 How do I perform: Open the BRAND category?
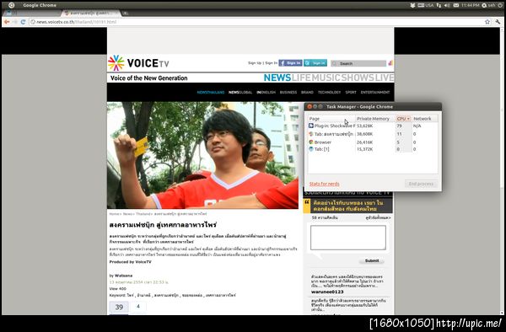307,92
